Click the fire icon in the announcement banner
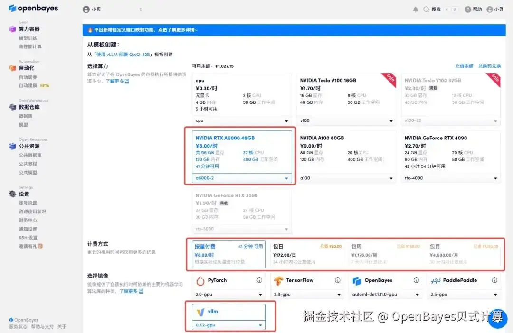The width and height of the screenshot is (513, 333). (90, 30)
